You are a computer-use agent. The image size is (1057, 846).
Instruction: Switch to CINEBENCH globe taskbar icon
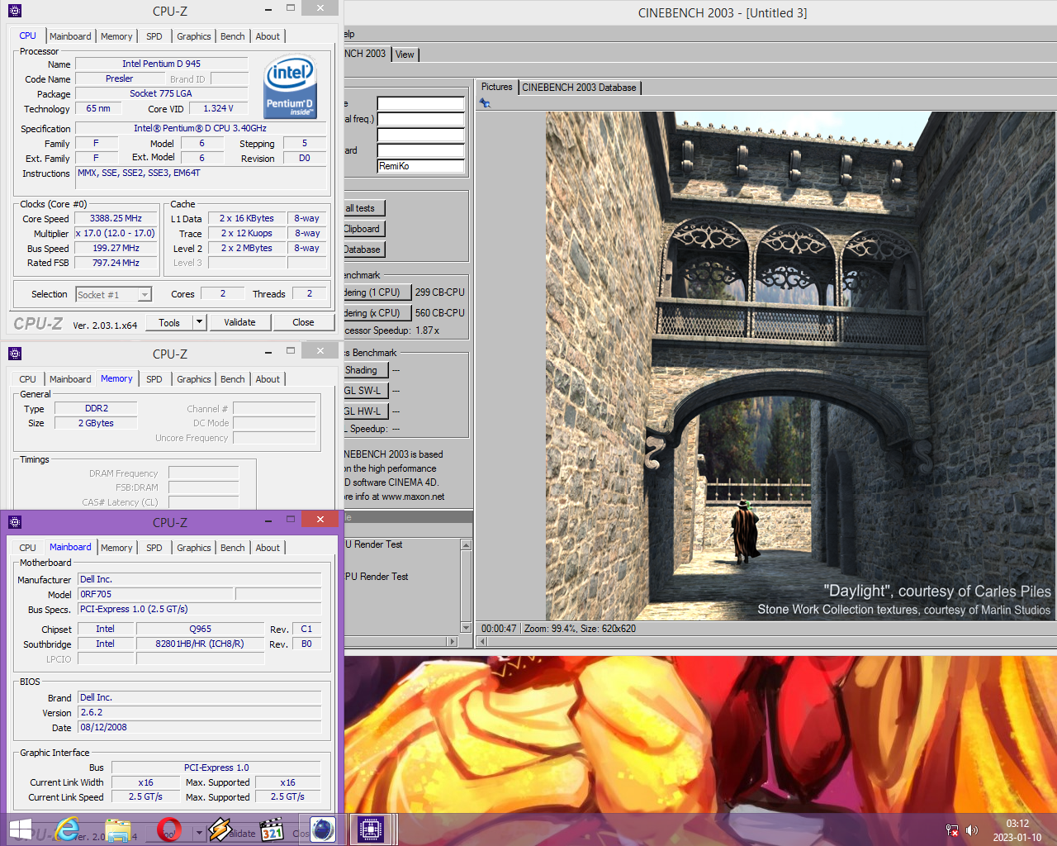(323, 829)
